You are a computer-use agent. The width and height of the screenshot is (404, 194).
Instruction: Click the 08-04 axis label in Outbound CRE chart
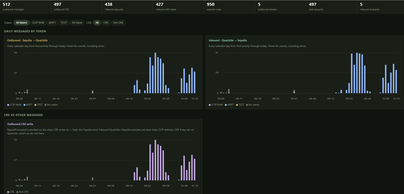(x=19, y=186)
